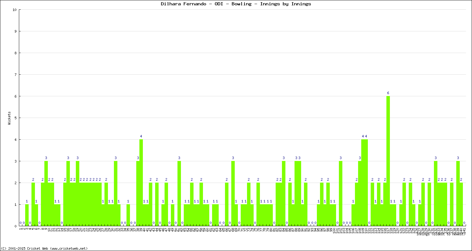Click the x-axis tick label '1'

(20, 228)
